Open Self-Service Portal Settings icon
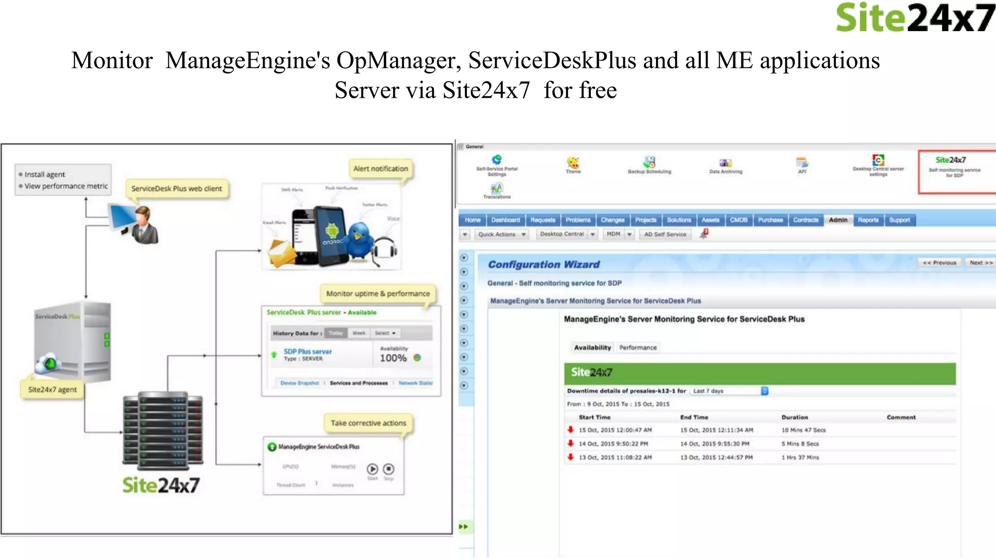Screen dimensions: 996x560 [x=497, y=160]
